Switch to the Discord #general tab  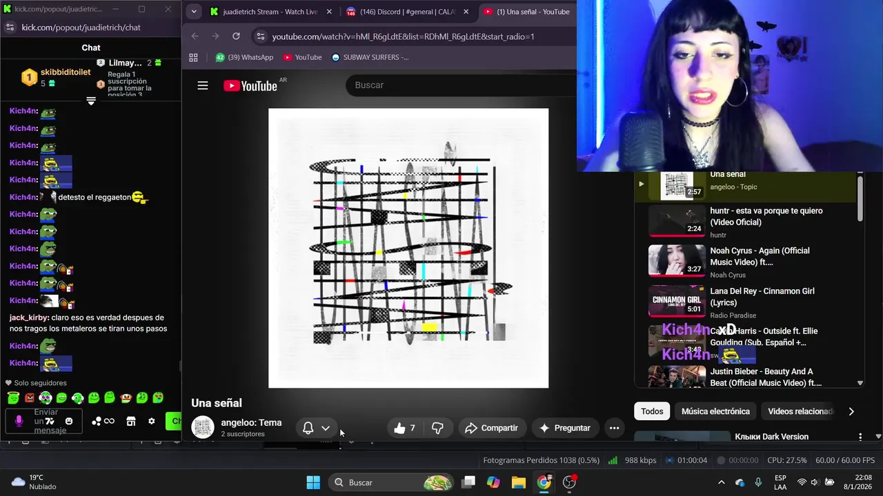coord(408,12)
